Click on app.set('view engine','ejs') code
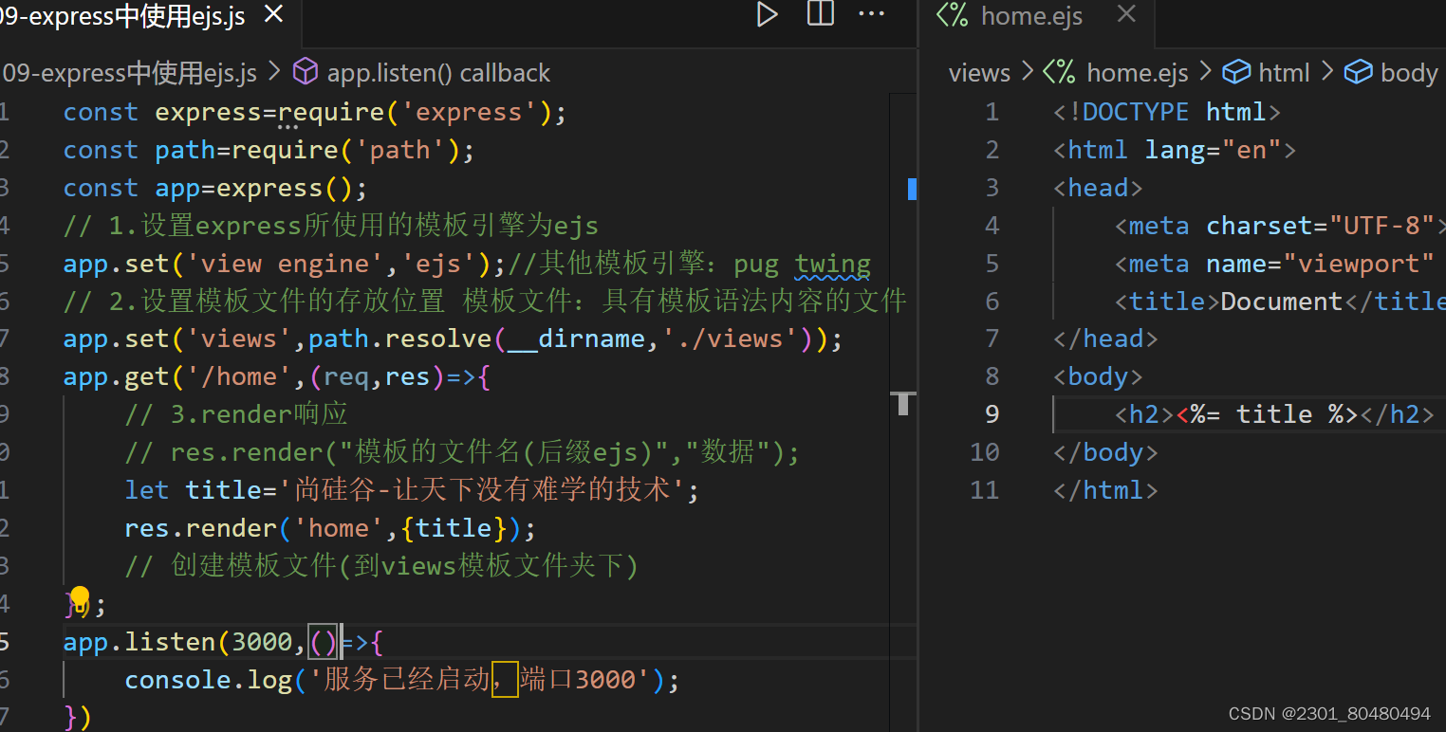The height and width of the screenshot is (732, 1446). point(285,264)
